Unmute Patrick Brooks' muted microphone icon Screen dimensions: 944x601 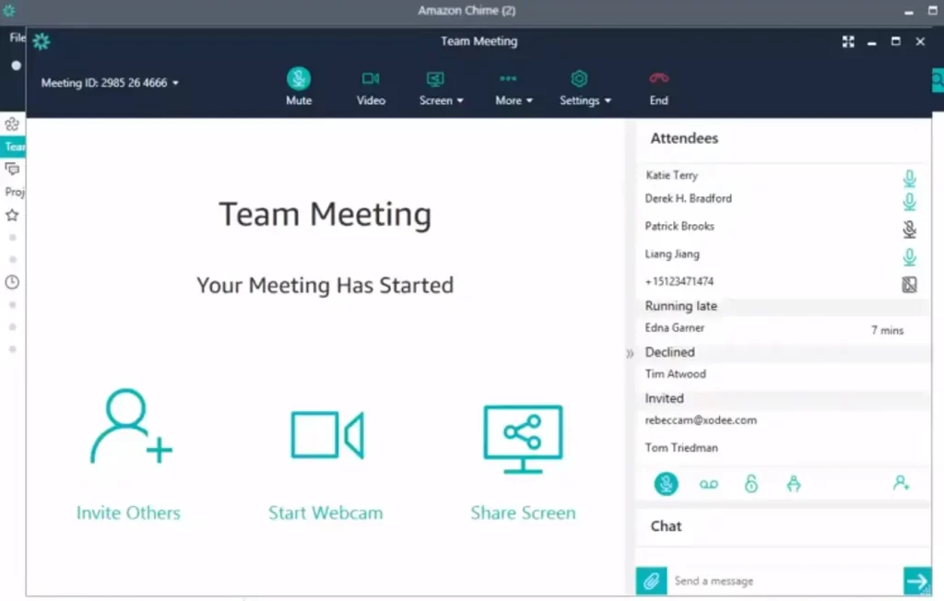coord(909,229)
